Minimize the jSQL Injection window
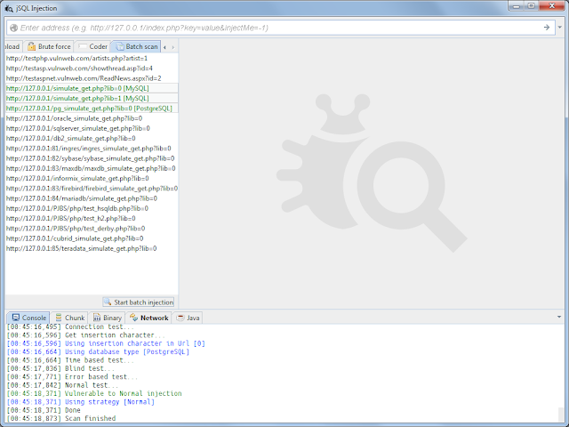 pyautogui.click(x=517, y=6)
